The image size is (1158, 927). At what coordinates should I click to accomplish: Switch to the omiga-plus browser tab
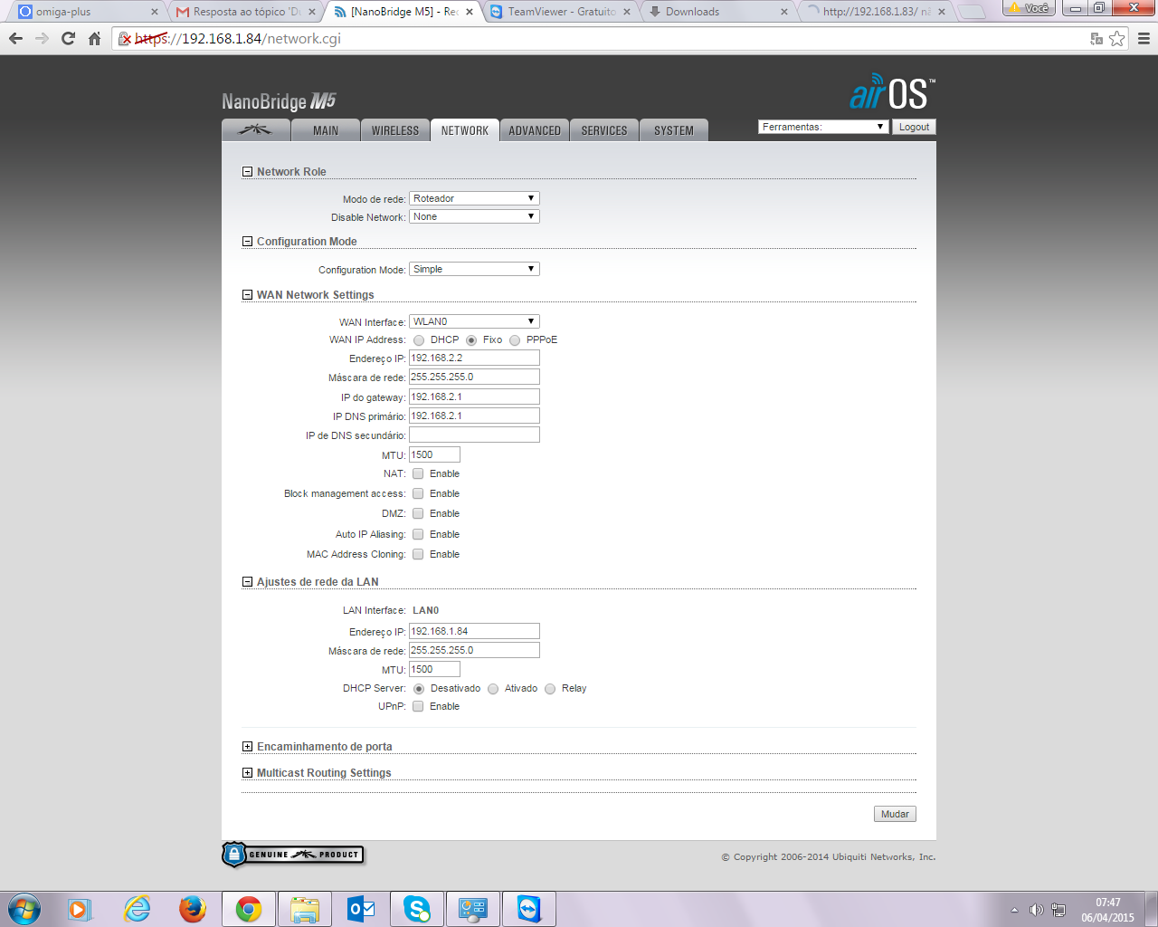pyautogui.click(x=86, y=12)
